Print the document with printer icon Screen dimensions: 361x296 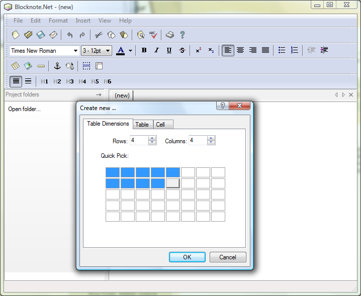pyautogui.click(x=170, y=35)
